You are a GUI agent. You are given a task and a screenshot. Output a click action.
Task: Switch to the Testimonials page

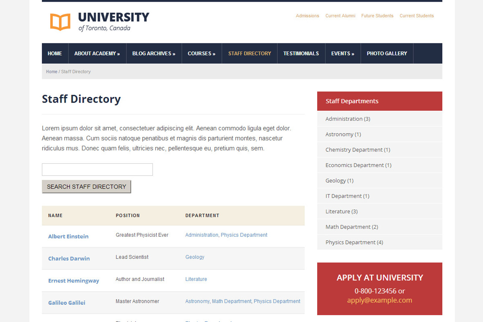[x=301, y=53]
